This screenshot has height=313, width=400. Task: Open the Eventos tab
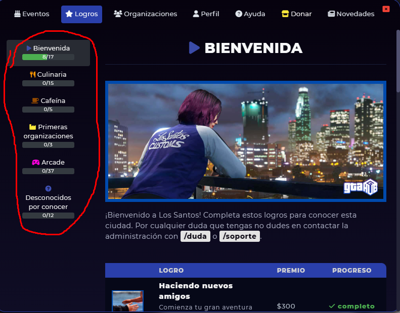click(32, 14)
